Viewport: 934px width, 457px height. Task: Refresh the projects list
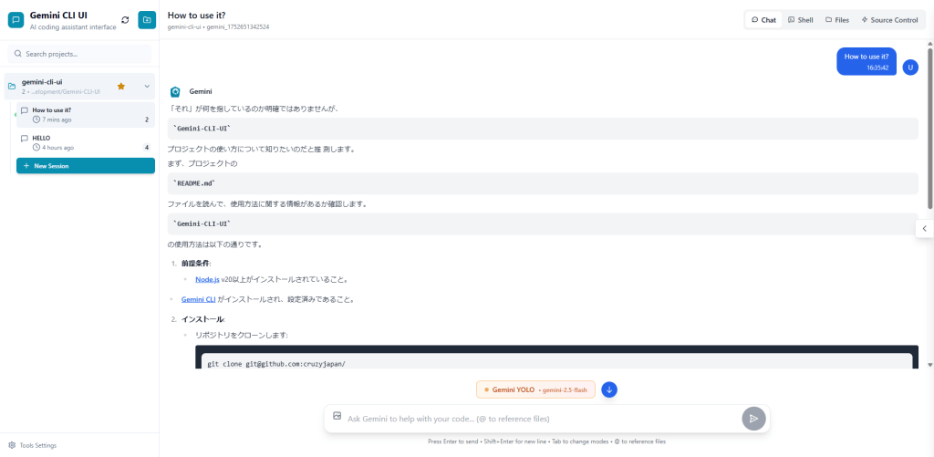(125, 20)
